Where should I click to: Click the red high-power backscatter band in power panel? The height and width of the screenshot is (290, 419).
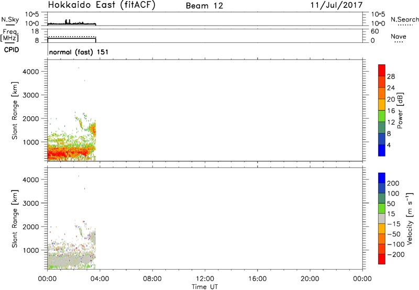coord(68,153)
